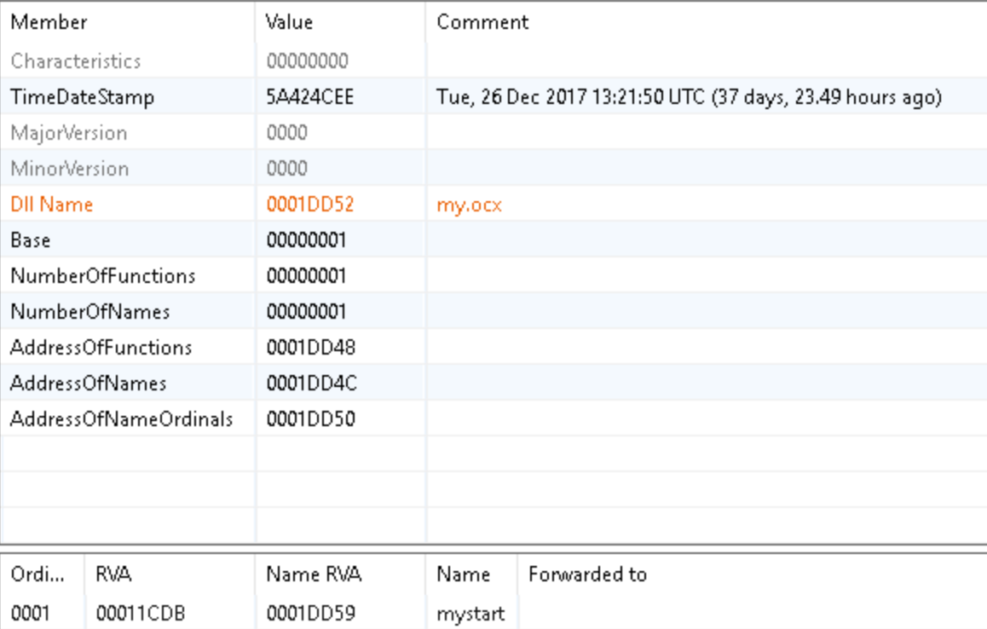The height and width of the screenshot is (629, 987).
Task: Click the RVA column header
Action: pos(113,575)
